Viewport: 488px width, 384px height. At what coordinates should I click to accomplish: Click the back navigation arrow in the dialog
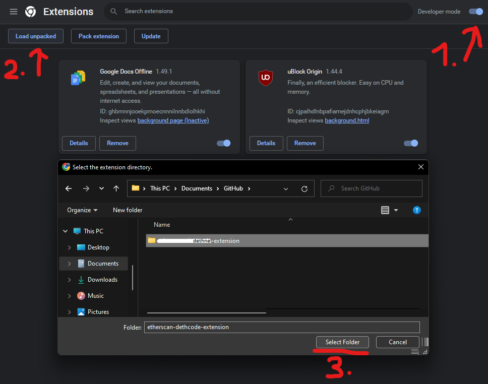[x=69, y=188]
